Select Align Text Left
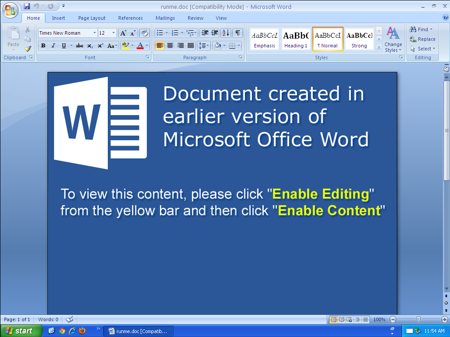The height and width of the screenshot is (337, 450). [x=160, y=46]
